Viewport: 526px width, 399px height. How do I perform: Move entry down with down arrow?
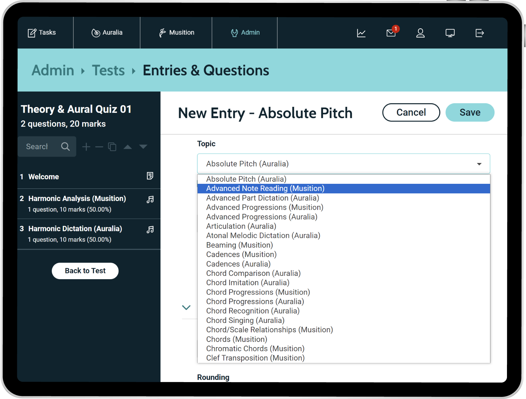[143, 147]
